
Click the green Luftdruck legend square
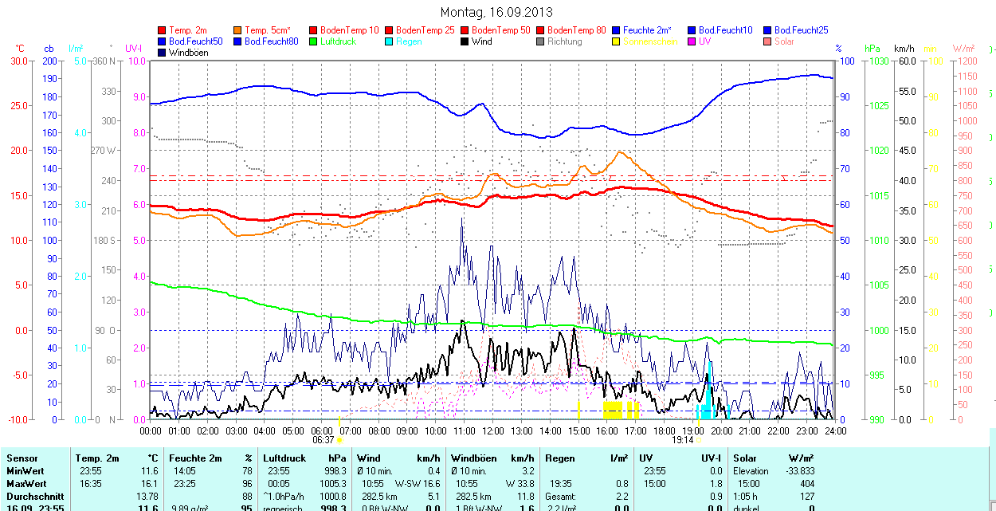click(x=314, y=41)
